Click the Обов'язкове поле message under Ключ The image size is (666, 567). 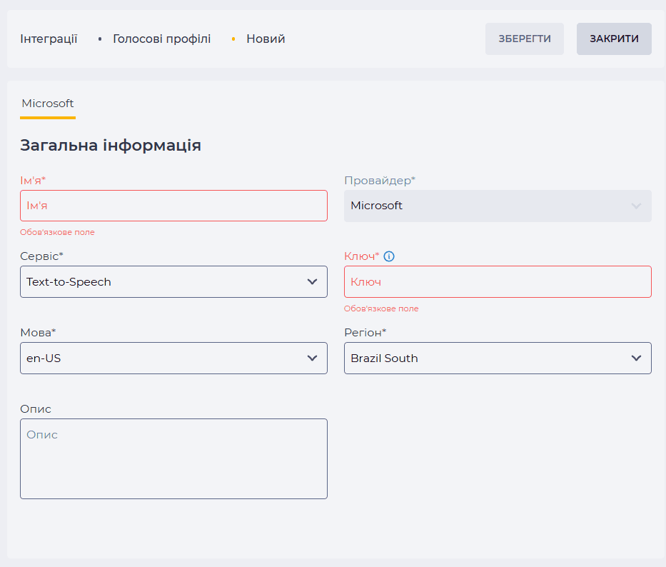(381, 308)
